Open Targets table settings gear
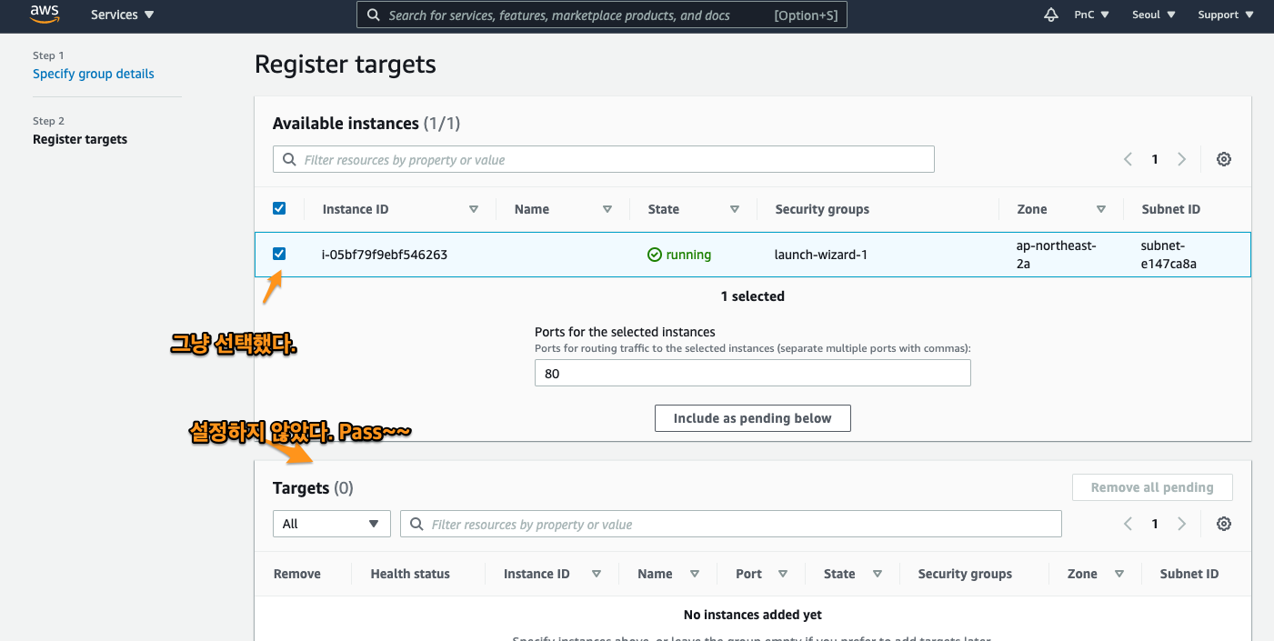This screenshot has width=1274, height=641. 1224,524
